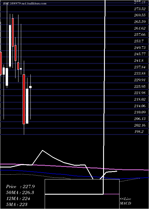Click the 214.06 price axis label

[140, 106]
